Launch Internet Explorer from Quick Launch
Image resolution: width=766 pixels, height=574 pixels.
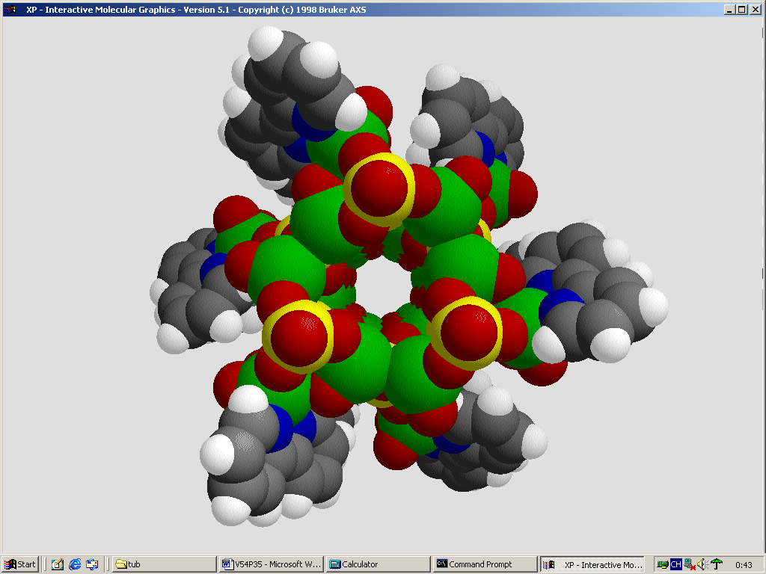click(x=75, y=564)
